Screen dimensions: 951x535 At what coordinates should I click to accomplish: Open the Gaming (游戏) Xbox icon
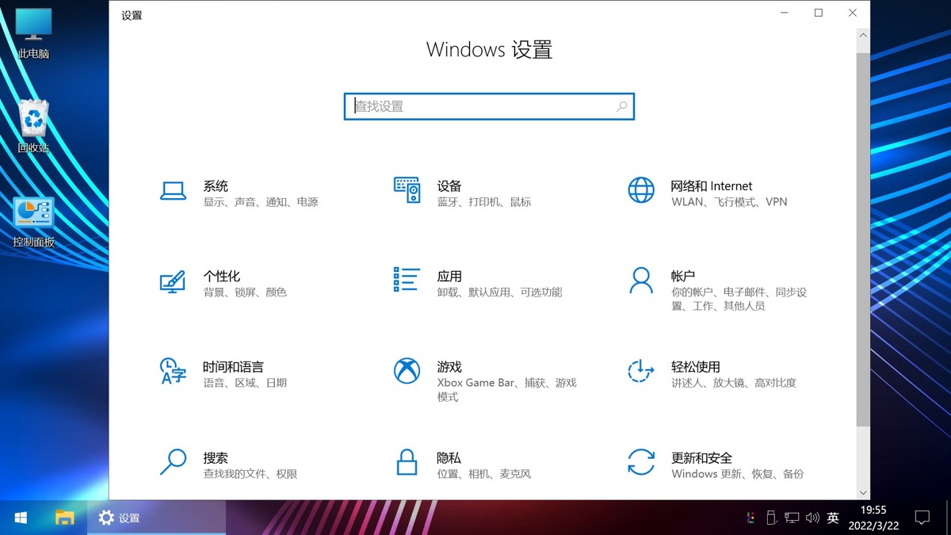point(407,371)
